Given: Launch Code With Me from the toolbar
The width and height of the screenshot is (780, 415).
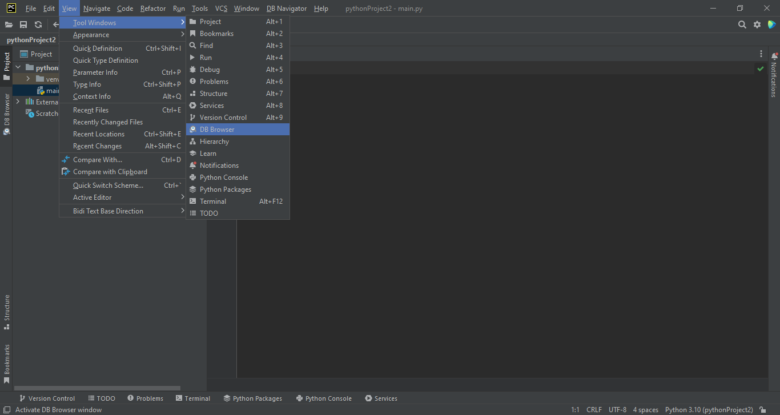Looking at the screenshot, I should click(773, 25).
